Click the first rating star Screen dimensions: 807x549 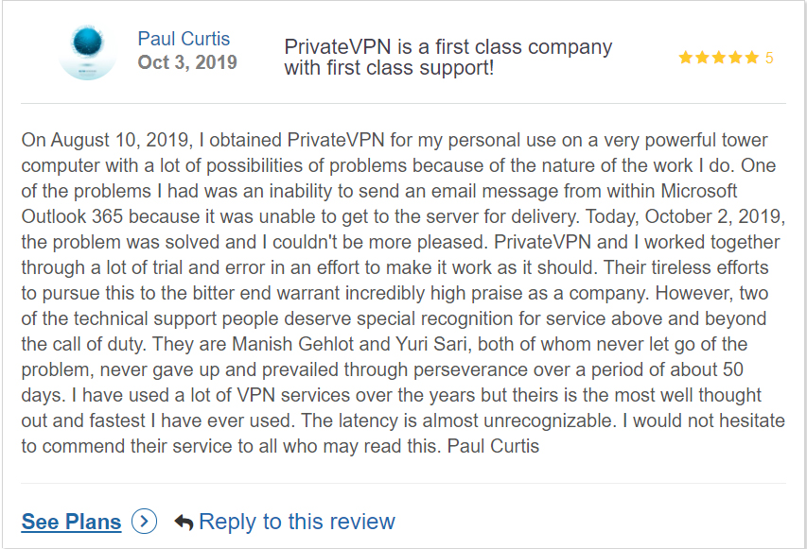(x=686, y=58)
